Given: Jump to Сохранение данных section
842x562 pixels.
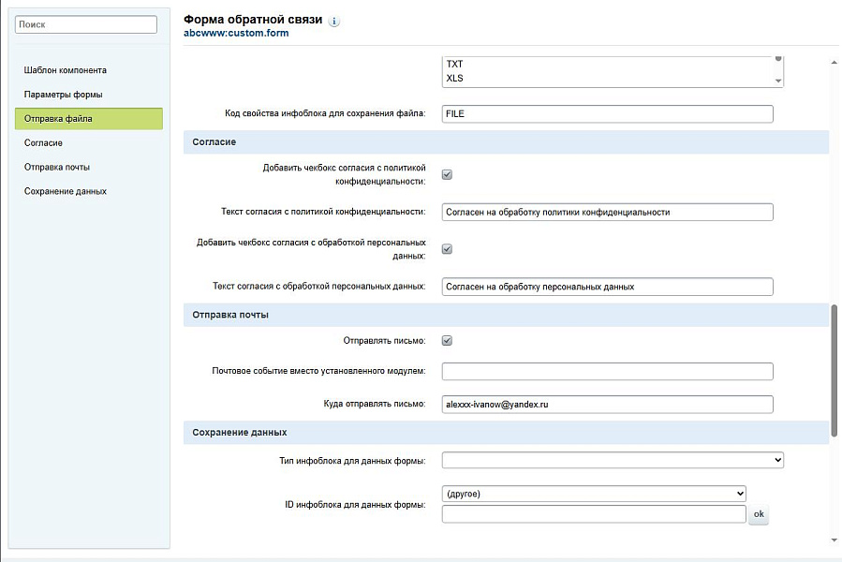Looking at the screenshot, I should pos(66,191).
